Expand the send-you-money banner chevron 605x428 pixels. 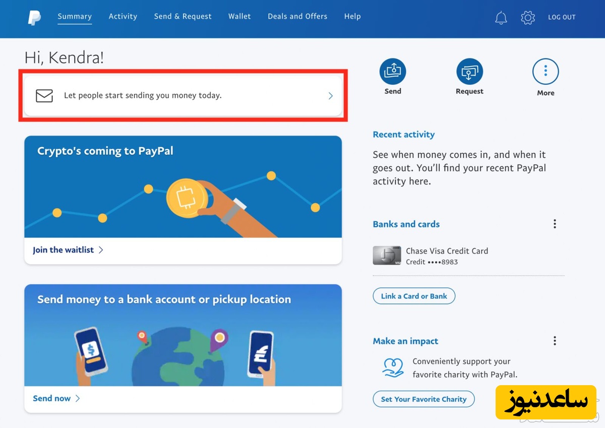[331, 96]
